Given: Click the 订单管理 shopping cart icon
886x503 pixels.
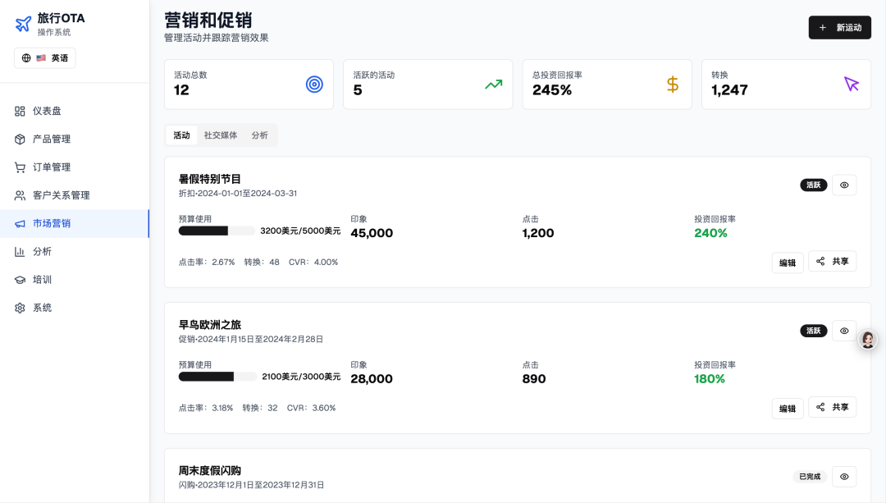Looking at the screenshot, I should click(20, 167).
